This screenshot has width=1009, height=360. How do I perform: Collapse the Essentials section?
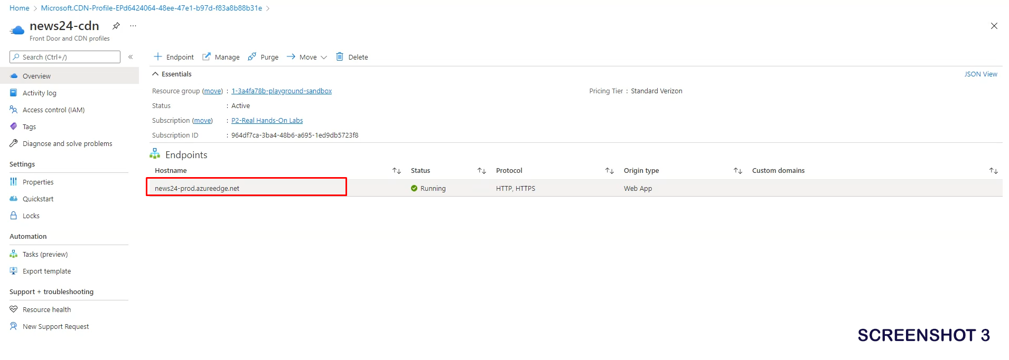tap(155, 74)
